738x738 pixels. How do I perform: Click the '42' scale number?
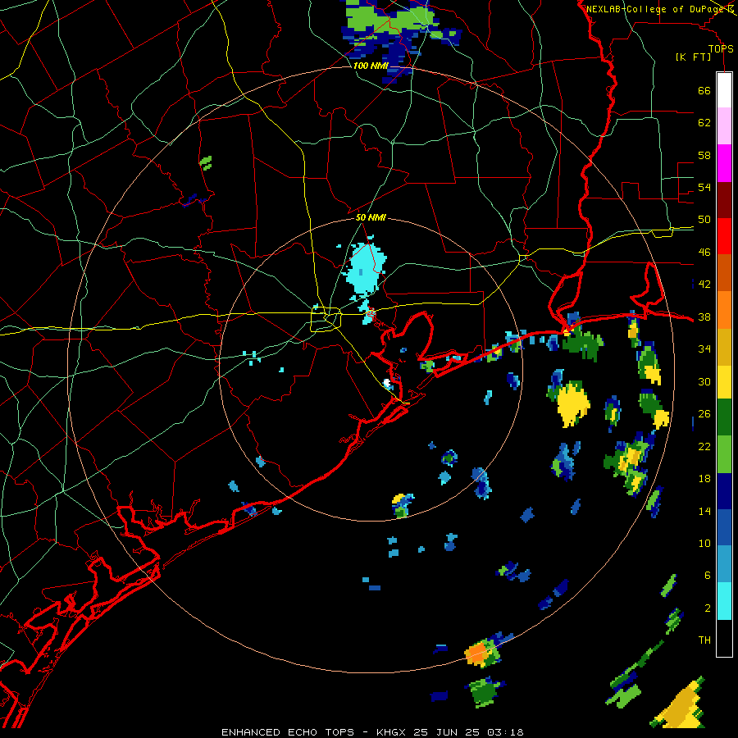tap(704, 285)
